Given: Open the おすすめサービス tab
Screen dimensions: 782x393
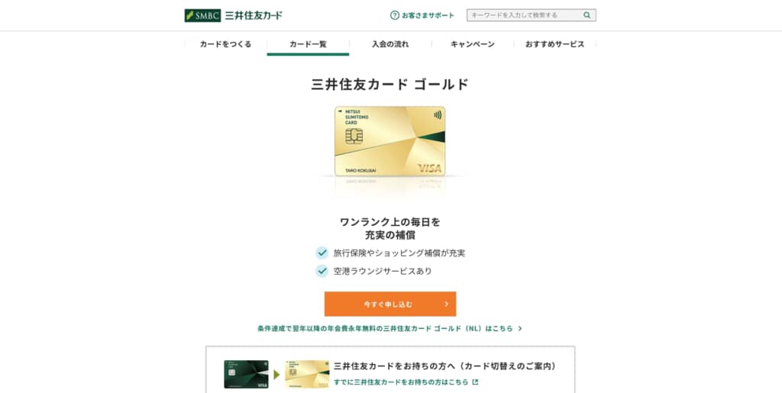Looking at the screenshot, I should pyautogui.click(x=555, y=44).
